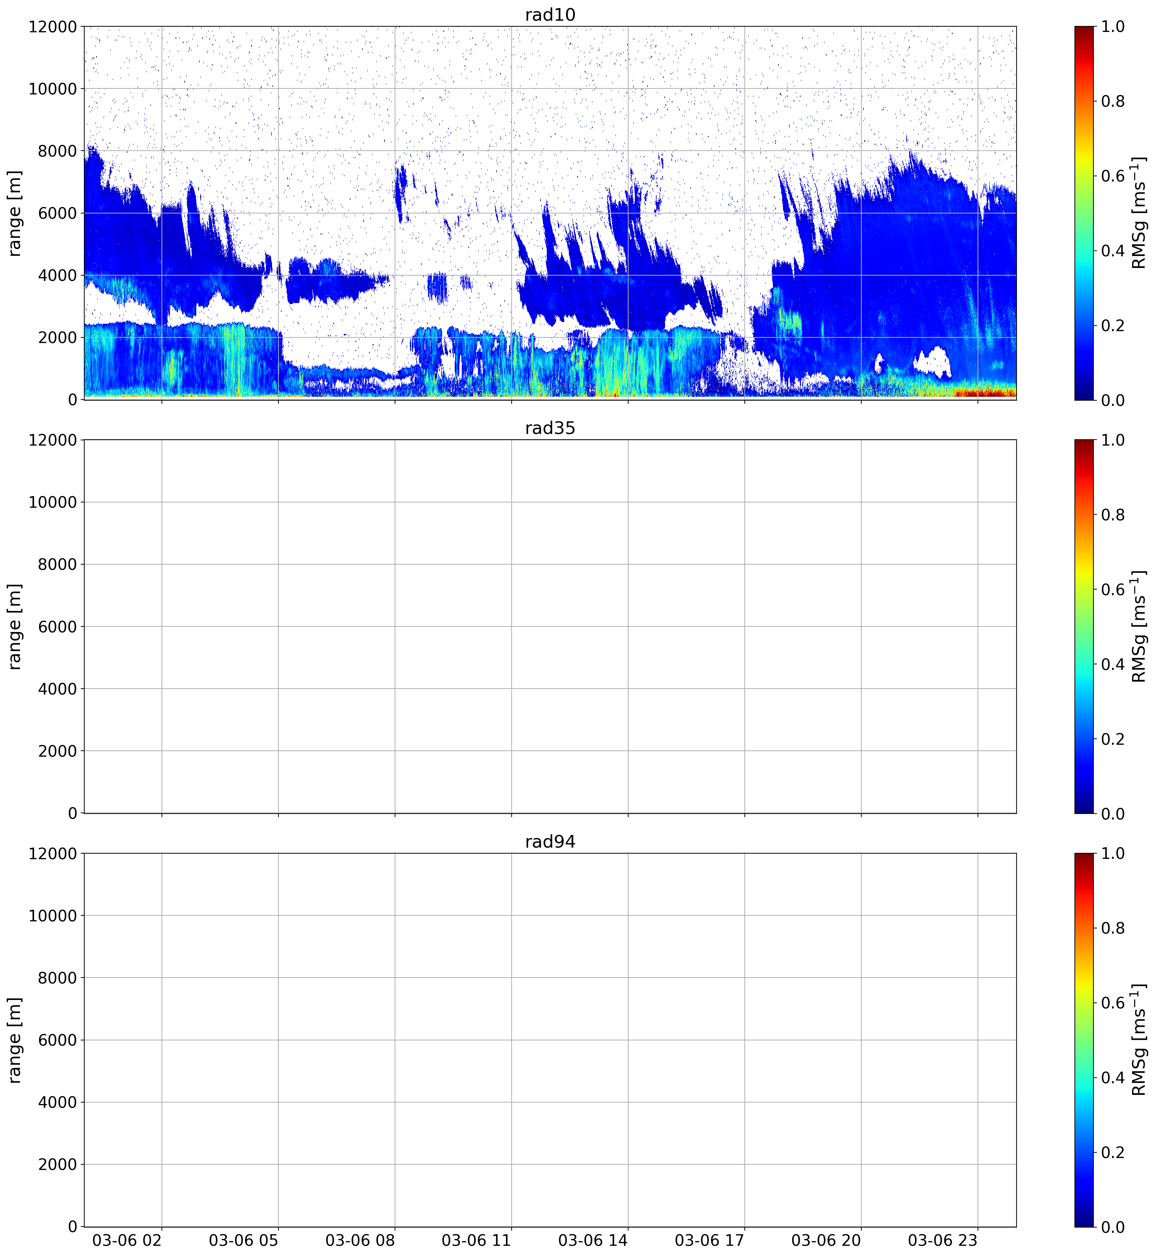
Task: Click the 10000 tick on rad35 y-axis
Action: pos(53,502)
